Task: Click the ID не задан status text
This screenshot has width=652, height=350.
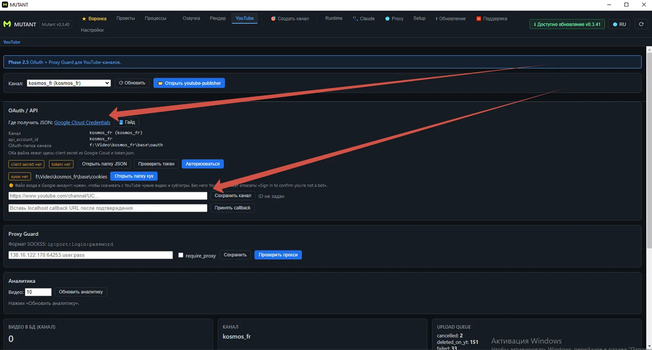Action: click(271, 196)
